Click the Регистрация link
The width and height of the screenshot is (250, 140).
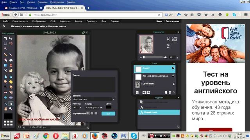[172, 21]
